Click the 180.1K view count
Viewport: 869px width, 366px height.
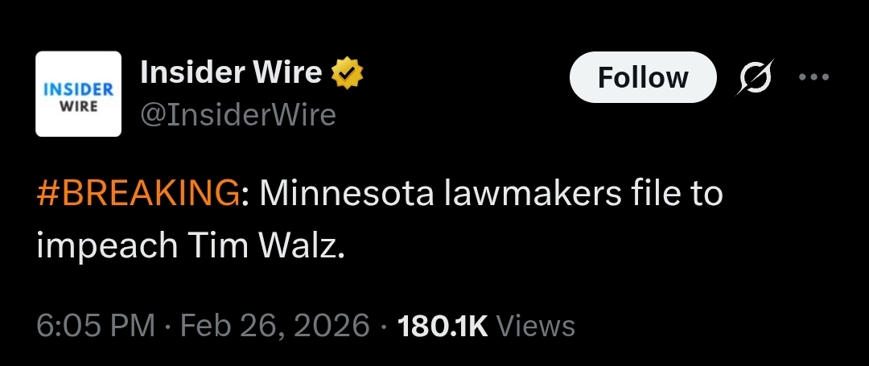coord(443,326)
